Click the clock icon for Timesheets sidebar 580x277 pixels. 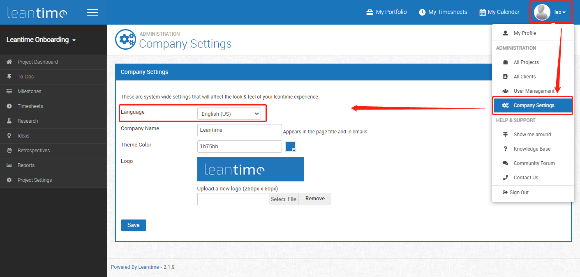point(9,106)
